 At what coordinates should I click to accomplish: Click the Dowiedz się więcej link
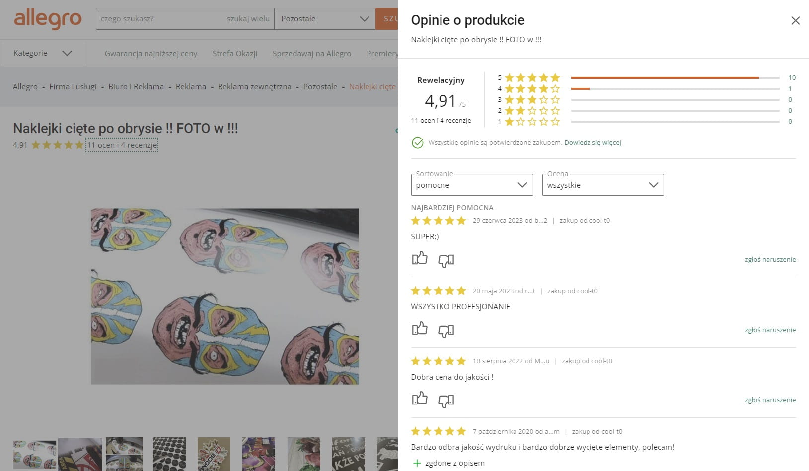[592, 143]
